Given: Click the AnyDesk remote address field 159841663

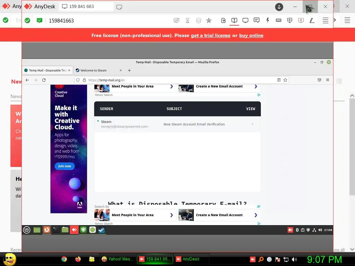Looking at the screenshot, I should [61, 20].
